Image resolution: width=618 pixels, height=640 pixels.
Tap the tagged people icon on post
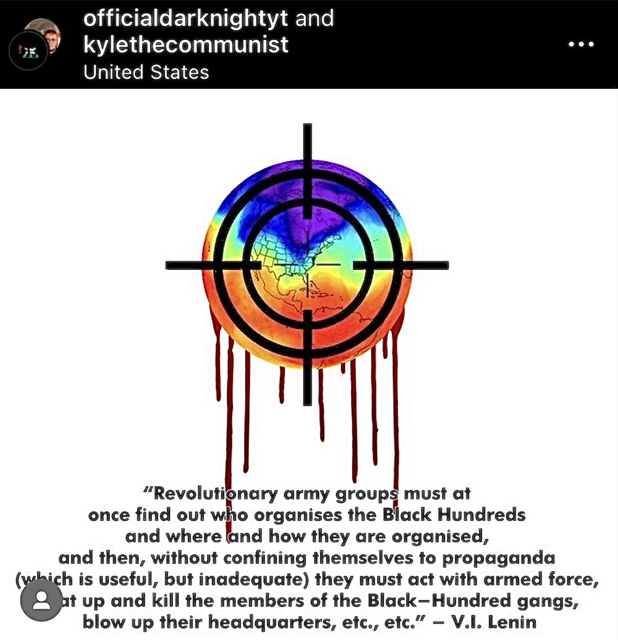coord(41,600)
